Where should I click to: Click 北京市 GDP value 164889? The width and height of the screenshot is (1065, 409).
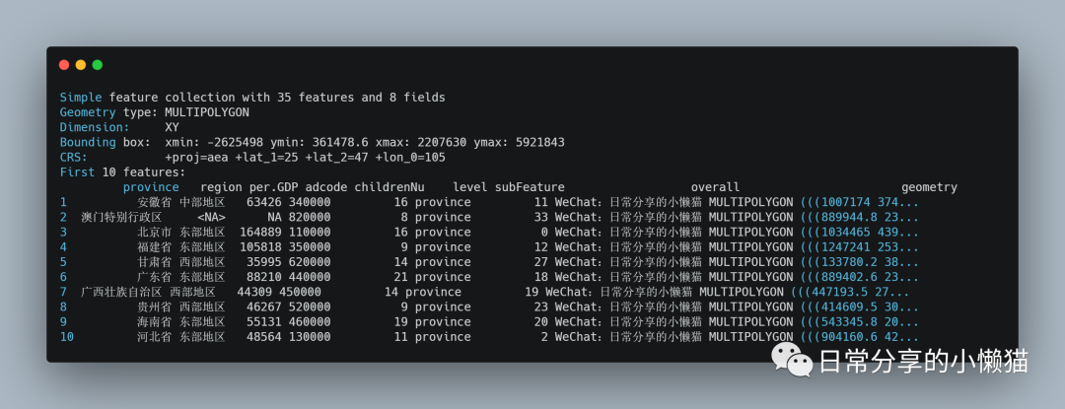tap(260, 232)
